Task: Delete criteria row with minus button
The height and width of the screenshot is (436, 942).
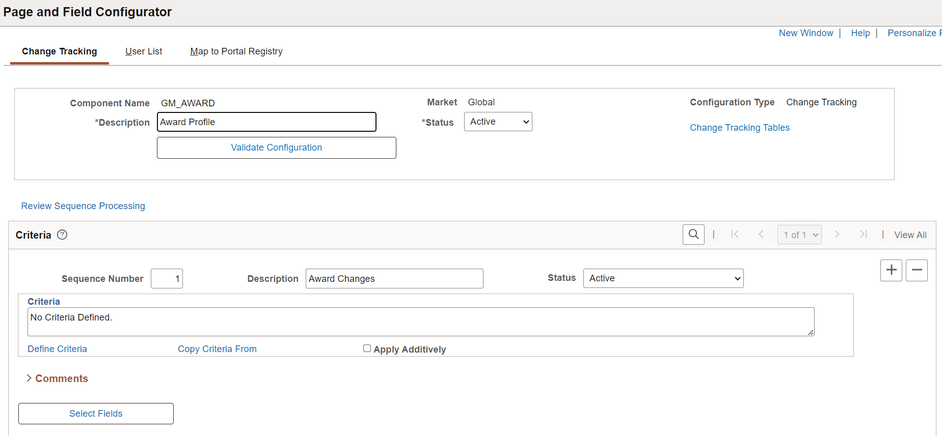Action: [x=917, y=270]
